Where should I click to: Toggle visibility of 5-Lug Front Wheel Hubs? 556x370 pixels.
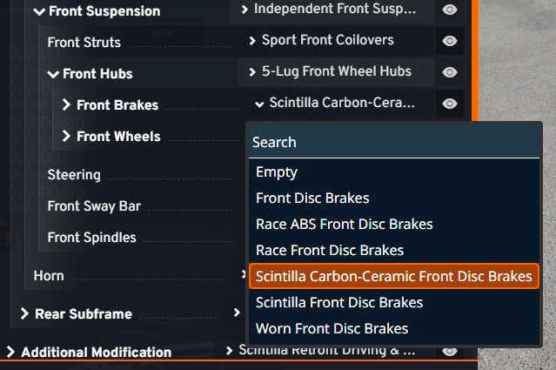click(449, 72)
